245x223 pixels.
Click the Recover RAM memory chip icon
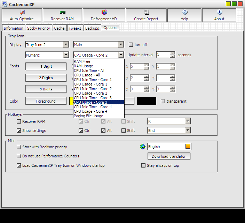[x=62, y=12]
